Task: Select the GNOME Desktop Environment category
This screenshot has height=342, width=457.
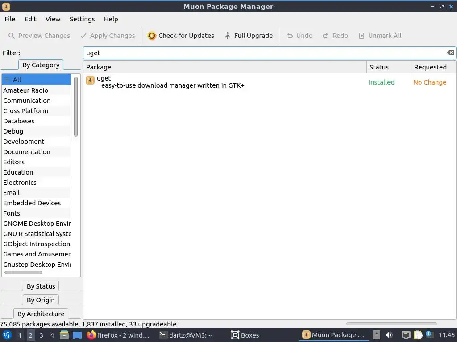Action: [36, 224]
